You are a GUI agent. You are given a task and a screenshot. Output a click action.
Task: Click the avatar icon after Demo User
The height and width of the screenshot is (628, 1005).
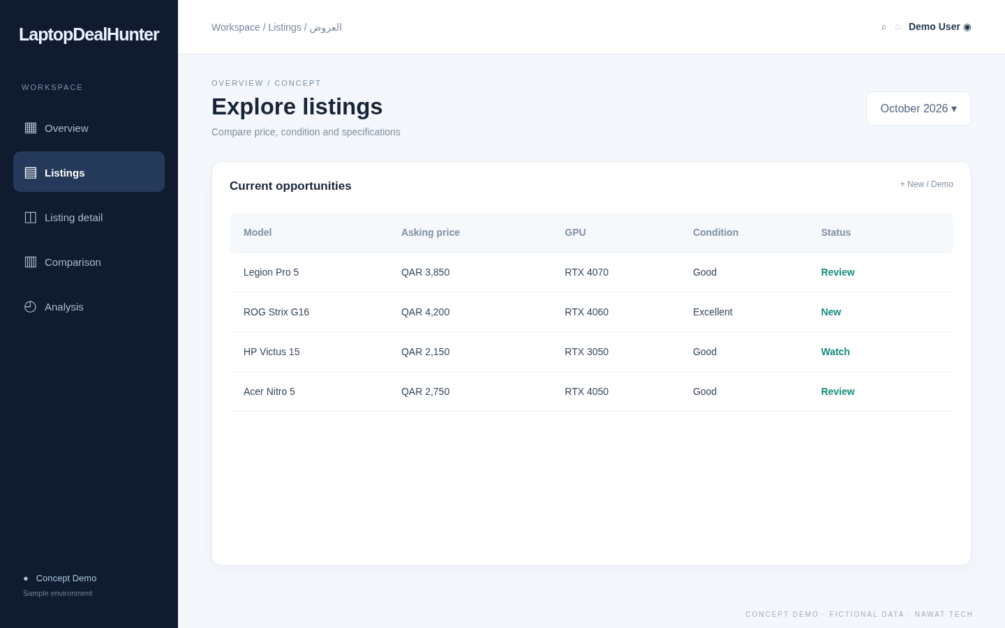[967, 27]
